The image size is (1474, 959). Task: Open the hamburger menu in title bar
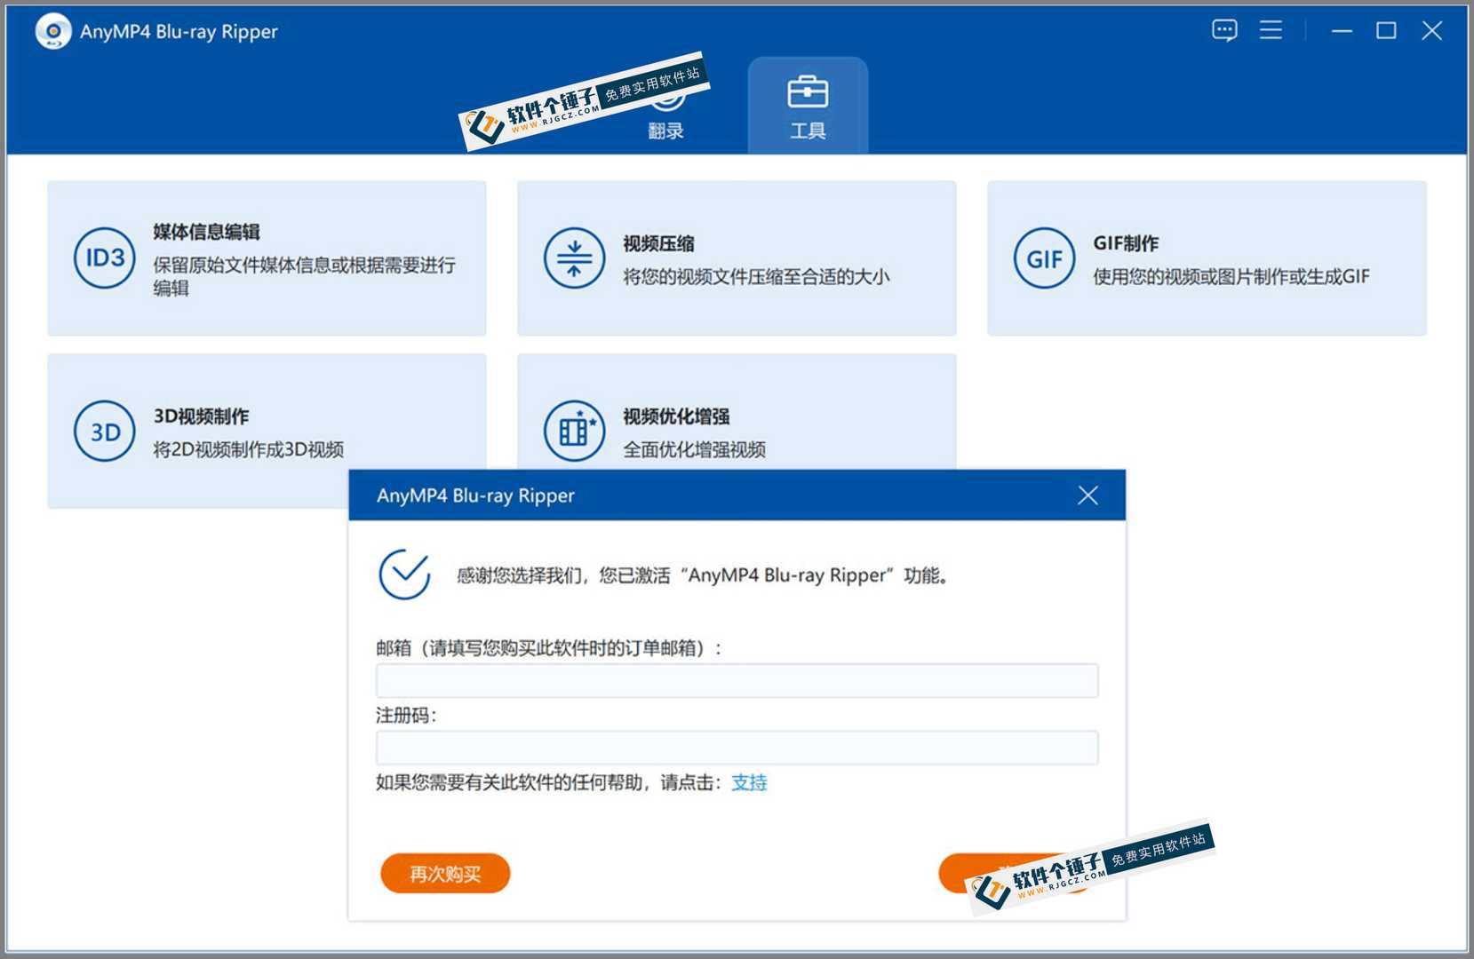point(1271,30)
